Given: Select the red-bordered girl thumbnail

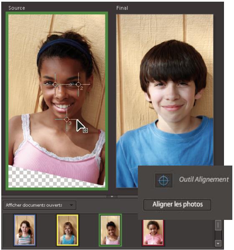Looking at the screenshot, I should 153,232.
